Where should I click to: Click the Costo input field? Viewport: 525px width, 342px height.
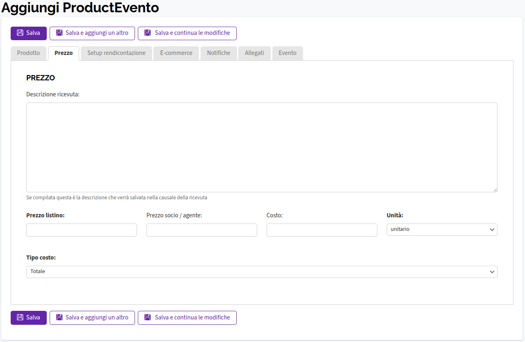pyautogui.click(x=322, y=230)
